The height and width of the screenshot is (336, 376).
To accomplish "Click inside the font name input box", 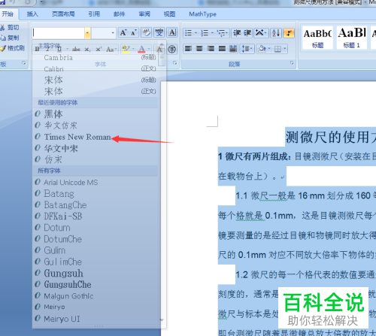I will [59, 33].
